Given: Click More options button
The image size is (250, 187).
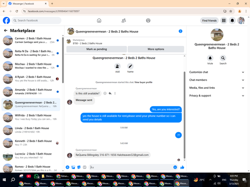Looking at the screenshot, I should tap(156, 49).
